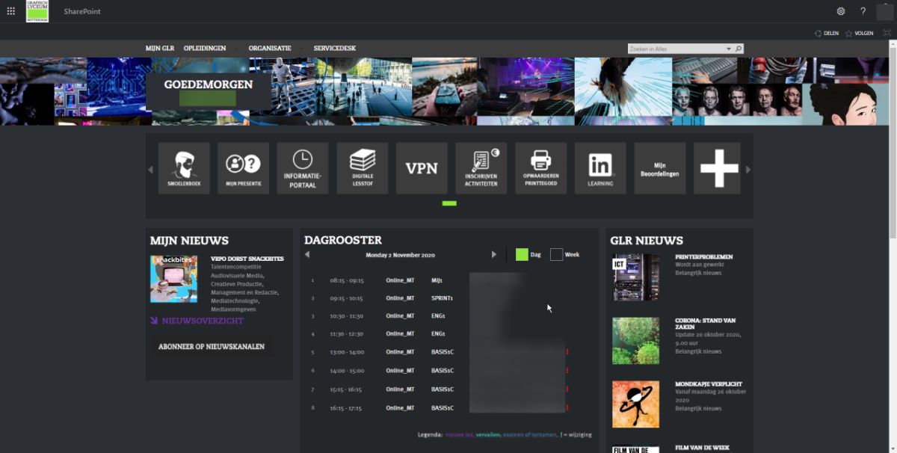Screen dimensions: 897x453
Task: Go to previous day in Dagrooster
Action: point(307,255)
